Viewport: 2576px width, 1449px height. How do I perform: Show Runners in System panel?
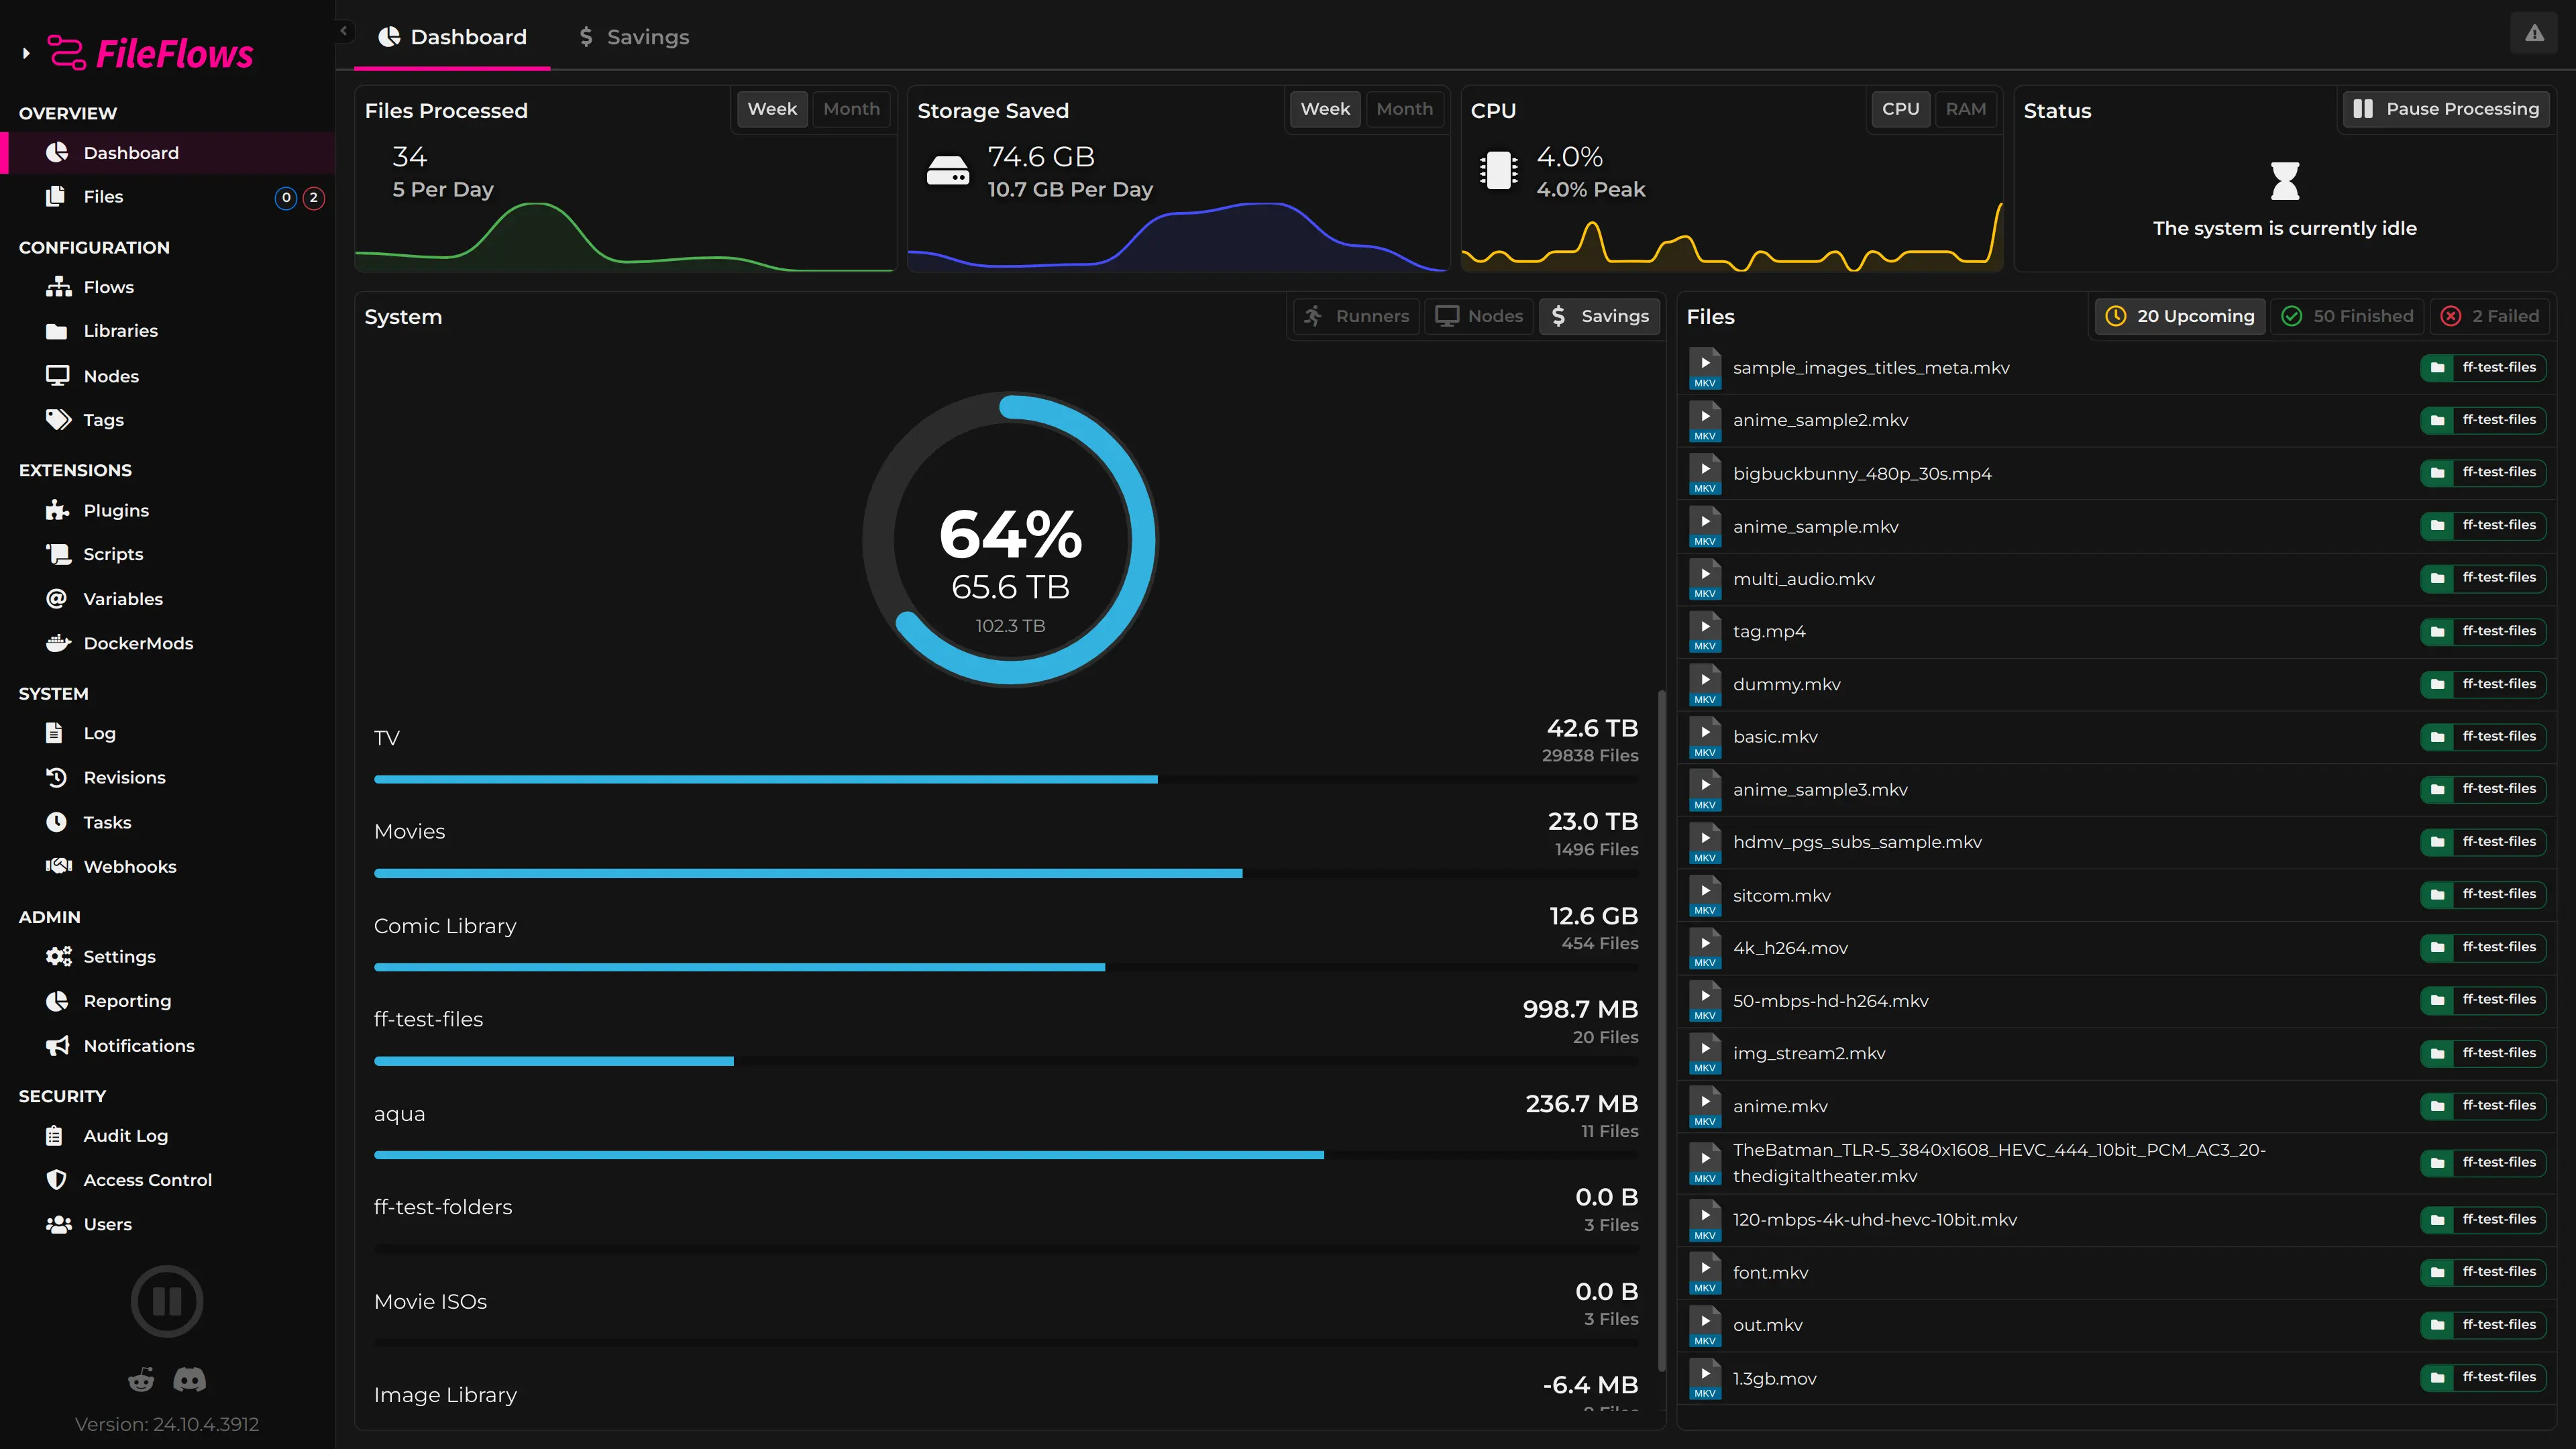click(x=1357, y=316)
